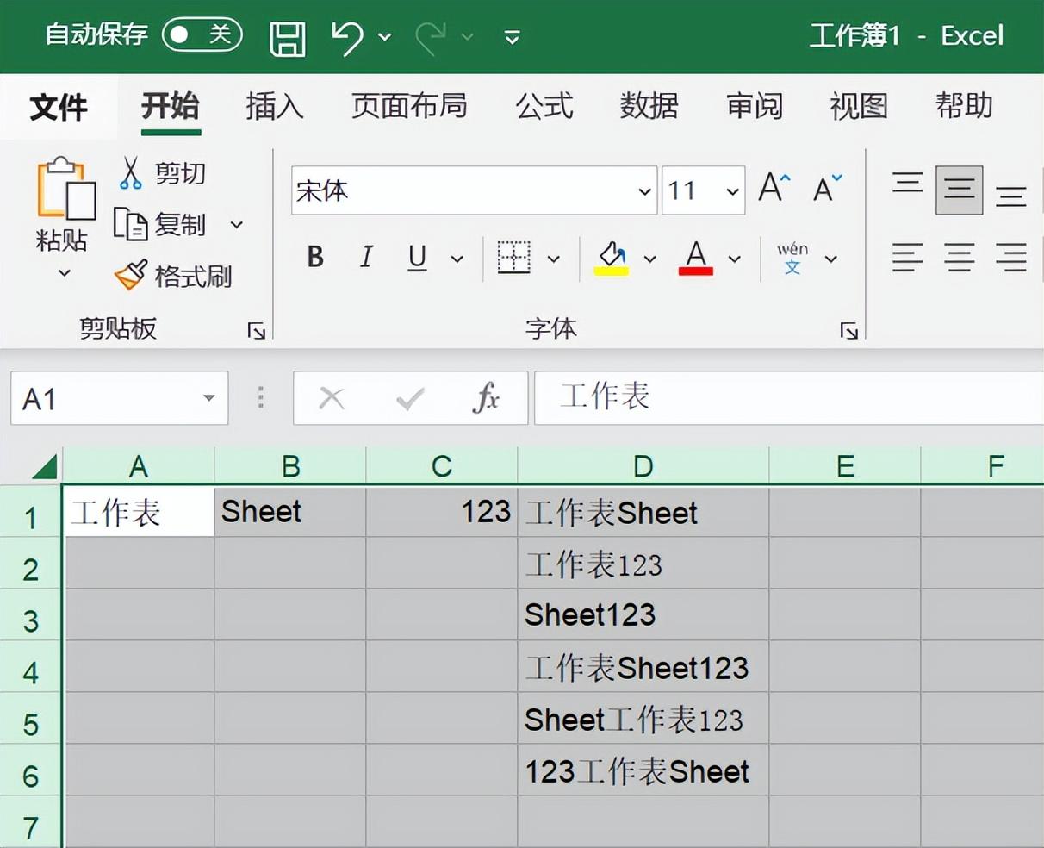Open the 数据 ribbon tab
This screenshot has height=848, width=1044.
point(648,106)
